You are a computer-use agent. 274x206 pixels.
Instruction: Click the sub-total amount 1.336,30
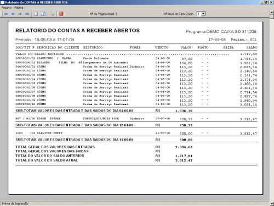pyautogui.click(x=184, y=111)
